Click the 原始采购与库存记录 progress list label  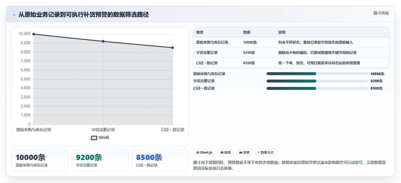pyautogui.click(x=209, y=74)
